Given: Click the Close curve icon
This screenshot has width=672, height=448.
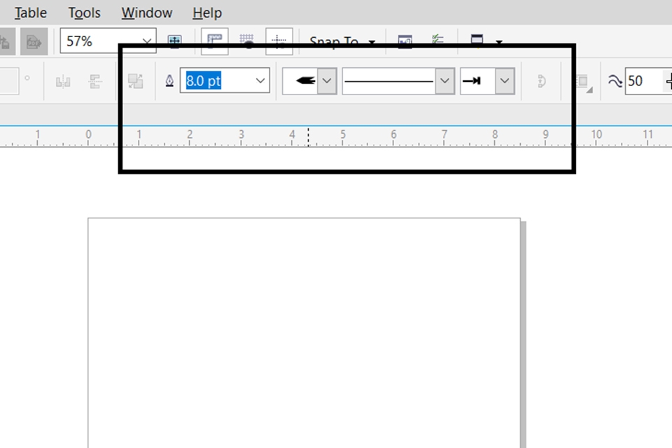Looking at the screenshot, I should (x=541, y=80).
